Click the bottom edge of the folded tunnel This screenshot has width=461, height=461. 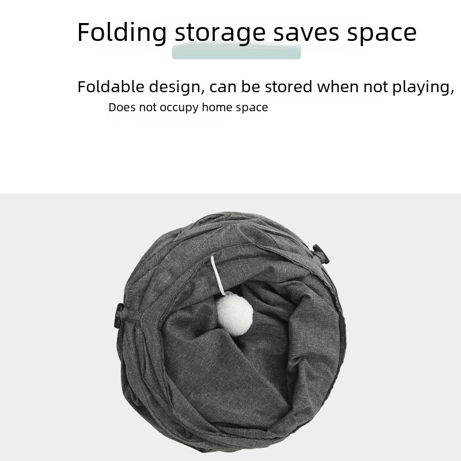point(232,447)
